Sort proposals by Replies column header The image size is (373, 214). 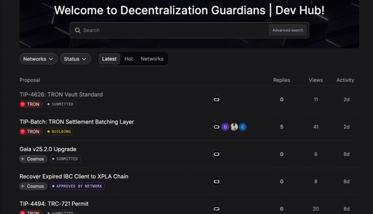[x=281, y=80]
